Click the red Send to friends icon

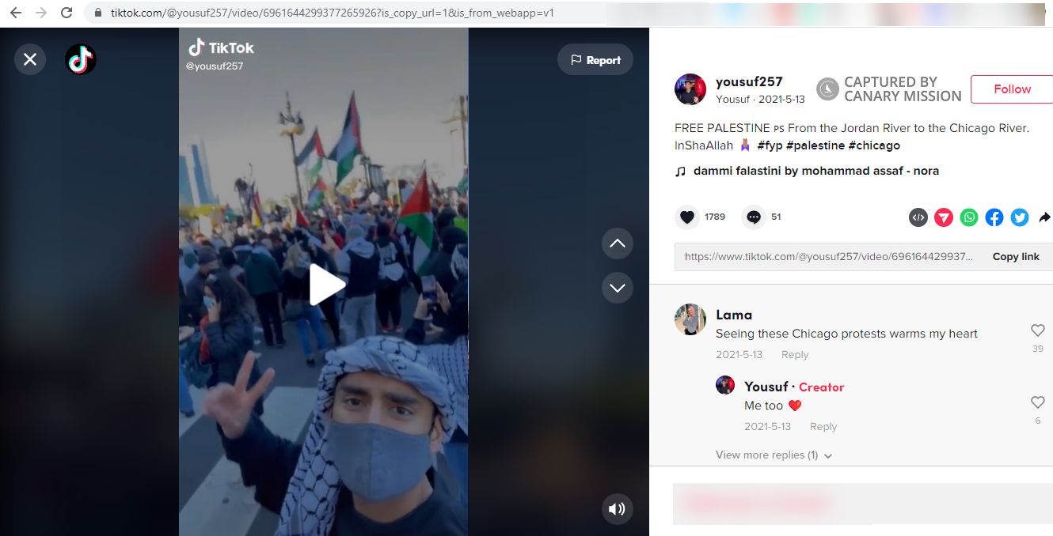pyautogui.click(x=943, y=217)
